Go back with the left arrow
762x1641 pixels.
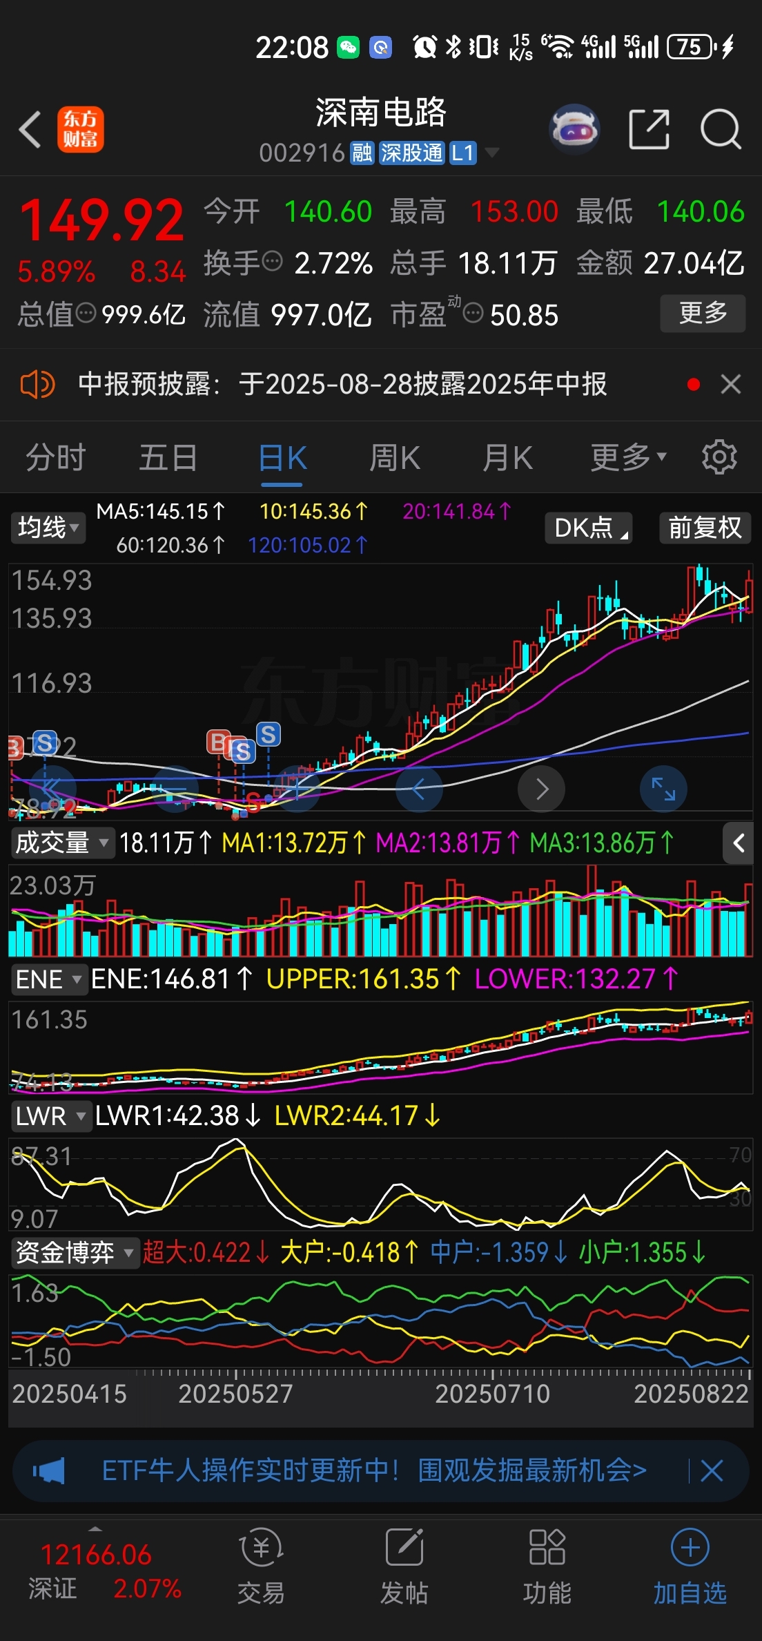pos(30,129)
